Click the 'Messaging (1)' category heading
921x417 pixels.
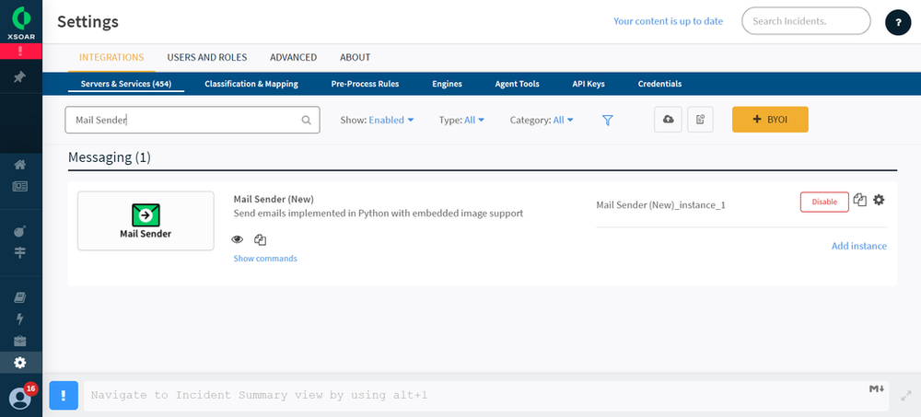(x=110, y=157)
